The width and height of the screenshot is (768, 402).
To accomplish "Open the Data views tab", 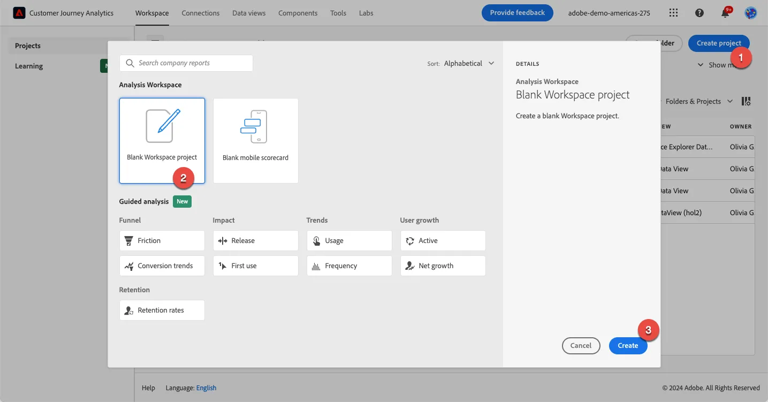I will pos(249,13).
